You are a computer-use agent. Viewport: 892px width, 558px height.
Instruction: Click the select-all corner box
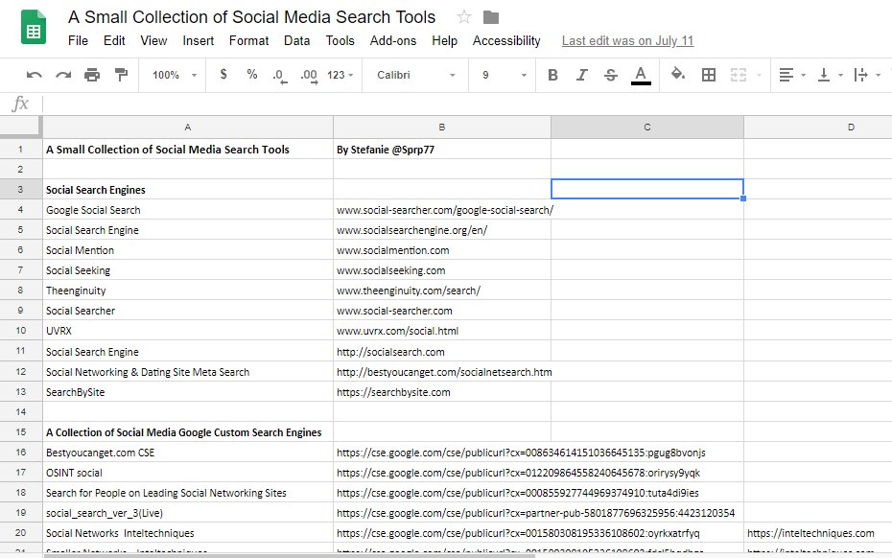[x=20, y=127]
